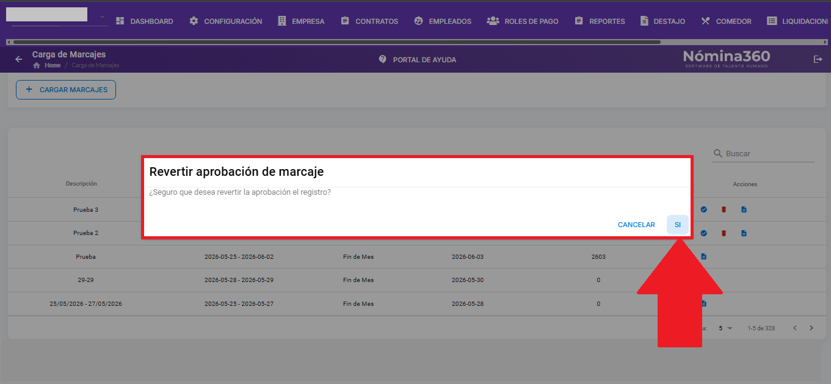
Task: Select the '29-29' row description
Action: 85,280
